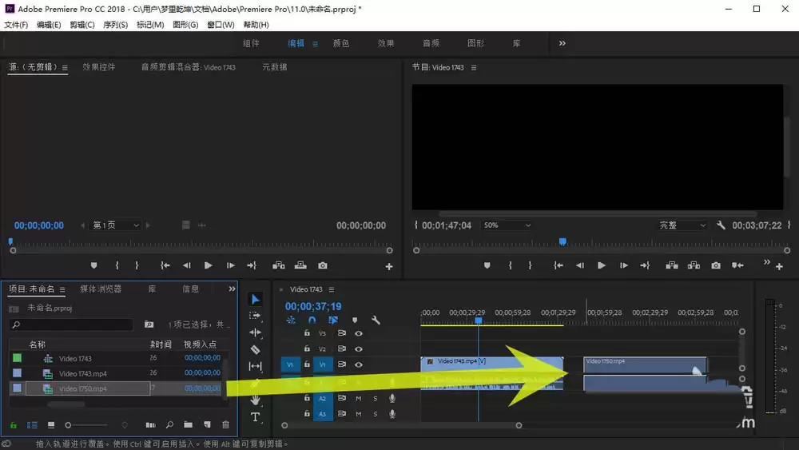Toggle V3 track output eye
The image size is (799, 450).
pyautogui.click(x=359, y=333)
